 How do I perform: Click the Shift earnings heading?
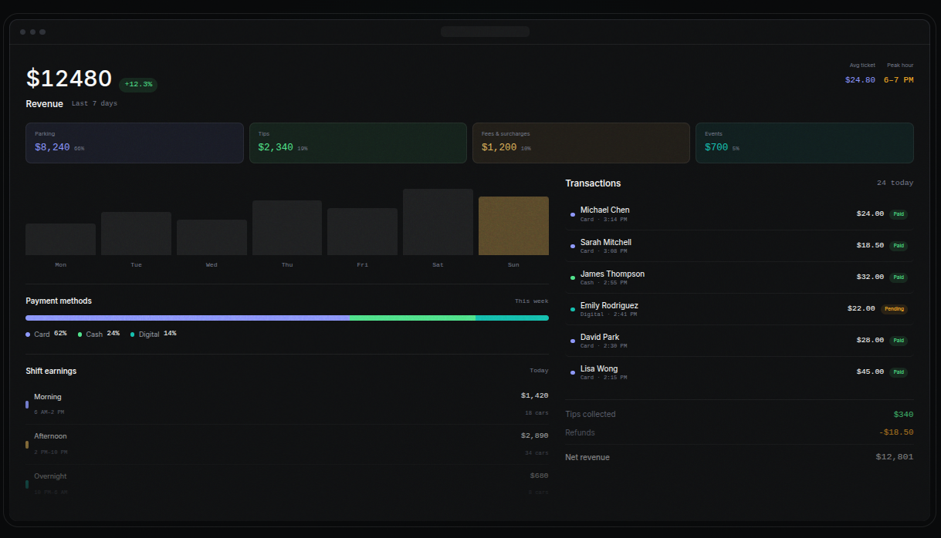[x=51, y=371]
